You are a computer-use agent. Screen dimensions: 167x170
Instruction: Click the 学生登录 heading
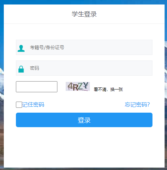click(84, 14)
